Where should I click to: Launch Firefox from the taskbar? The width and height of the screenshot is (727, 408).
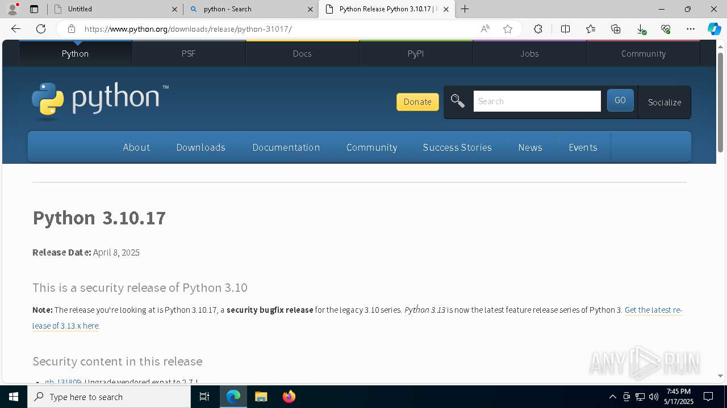click(289, 397)
